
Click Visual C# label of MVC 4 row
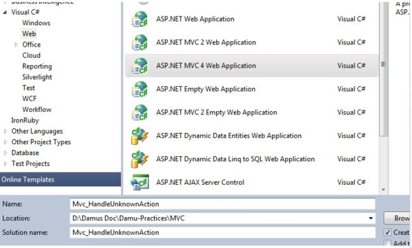(x=351, y=66)
